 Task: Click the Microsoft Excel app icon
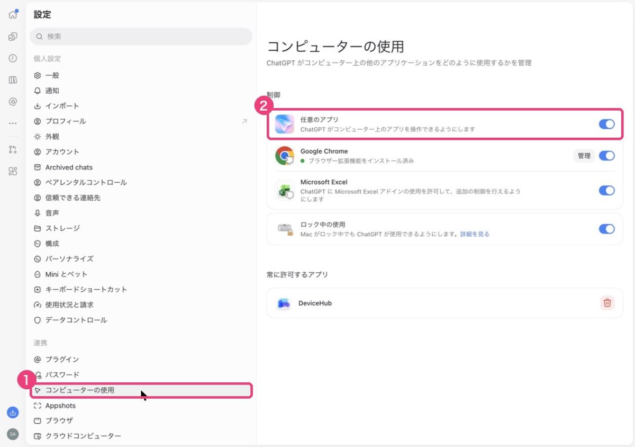pos(285,190)
